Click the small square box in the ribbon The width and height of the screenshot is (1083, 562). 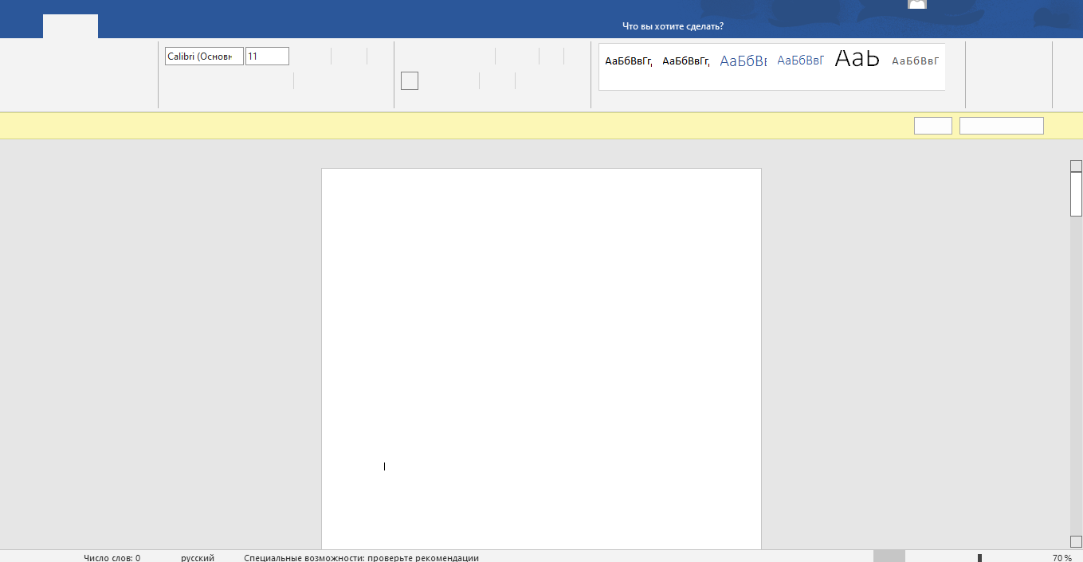(x=409, y=80)
